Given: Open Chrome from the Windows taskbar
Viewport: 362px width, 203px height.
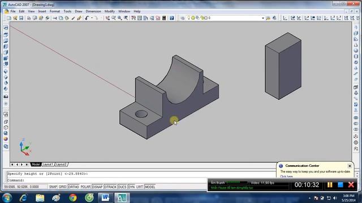Looking at the screenshot, I should coord(73,198).
